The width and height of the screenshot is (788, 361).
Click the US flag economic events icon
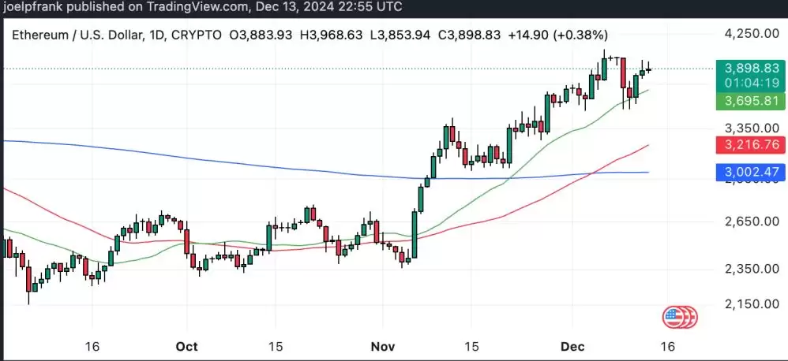click(x=674, y=317)
